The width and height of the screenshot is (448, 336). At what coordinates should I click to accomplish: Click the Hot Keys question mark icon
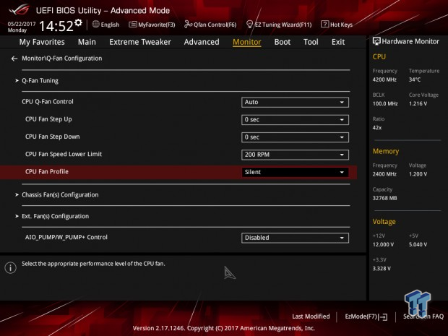324,24
